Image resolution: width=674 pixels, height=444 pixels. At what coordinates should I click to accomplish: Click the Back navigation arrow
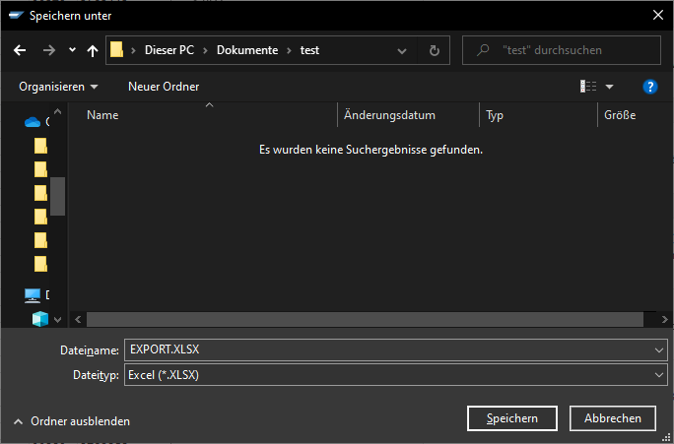[20, 50]
